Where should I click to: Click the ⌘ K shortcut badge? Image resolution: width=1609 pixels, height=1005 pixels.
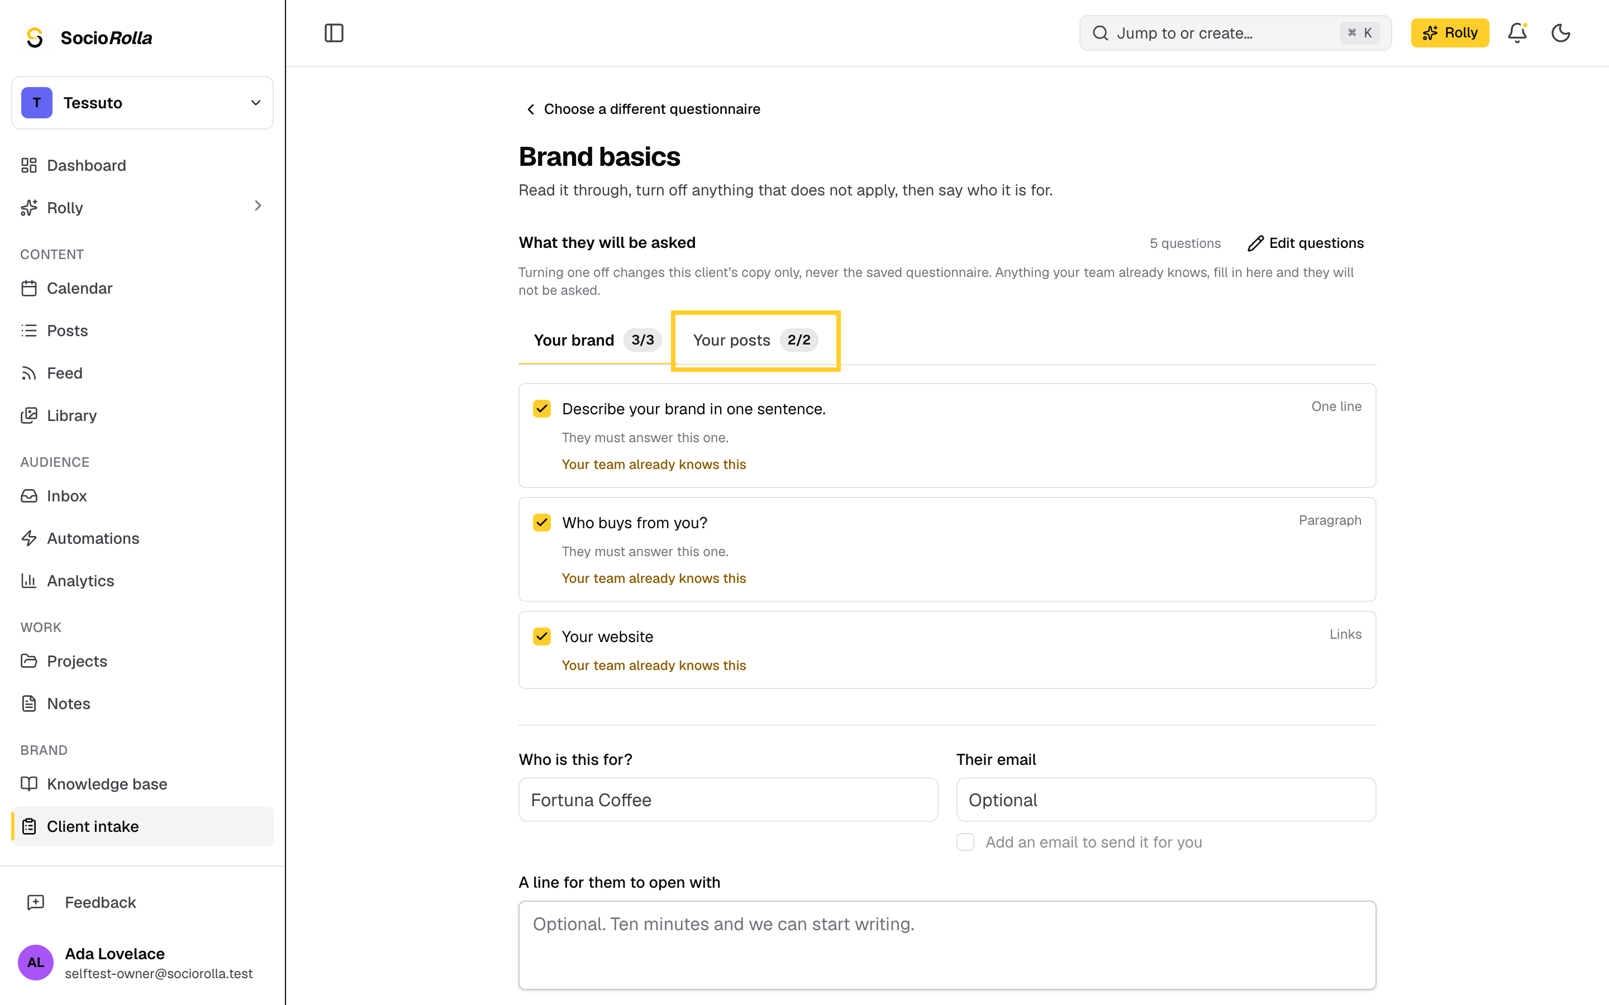click(x=1360, y=32)
